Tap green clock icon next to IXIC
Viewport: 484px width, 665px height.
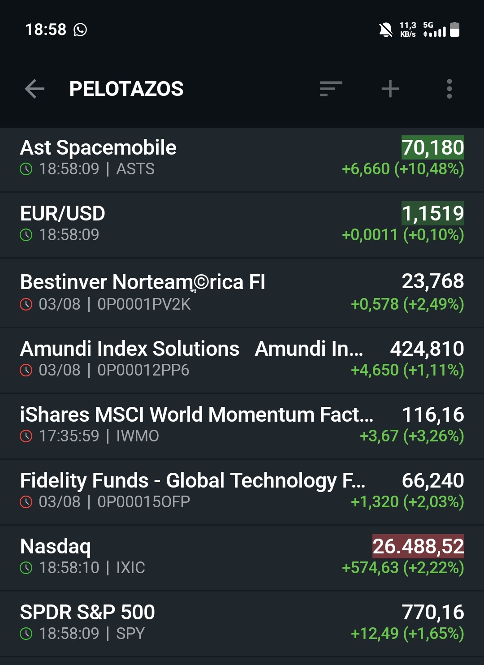(26, 568)
